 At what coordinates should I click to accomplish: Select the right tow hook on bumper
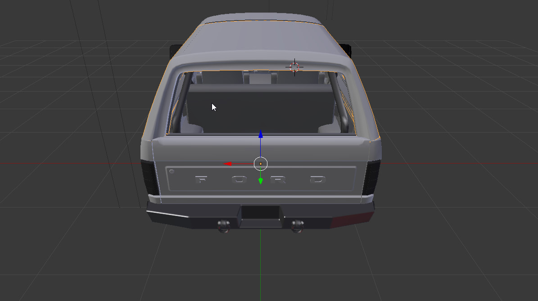coord(297,226)
